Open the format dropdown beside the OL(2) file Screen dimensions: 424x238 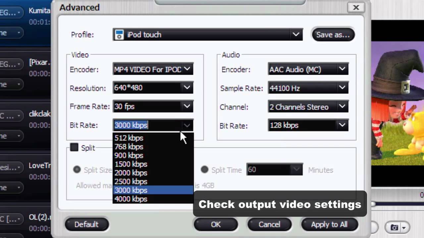click(x=11, y=219)
